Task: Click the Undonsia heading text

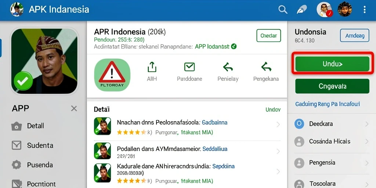Action: pyautogui.click(x=310, y=32)
